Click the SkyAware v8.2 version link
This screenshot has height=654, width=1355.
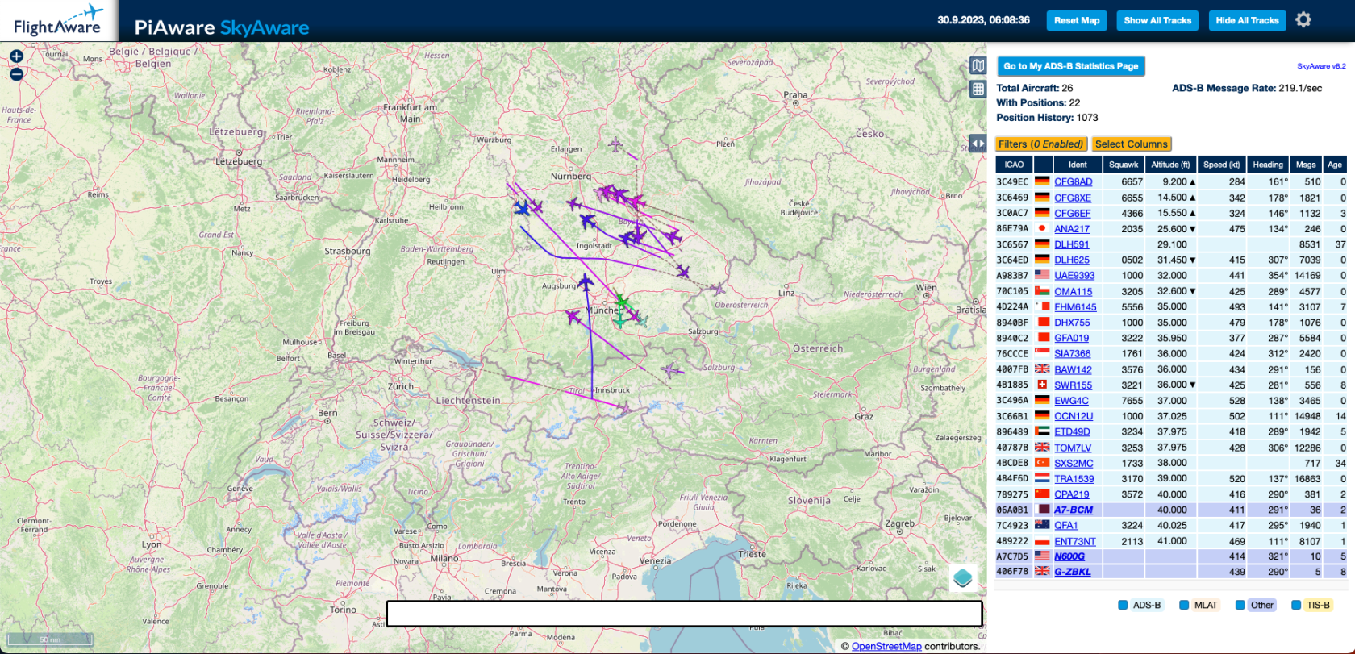tap(1321, 66)
